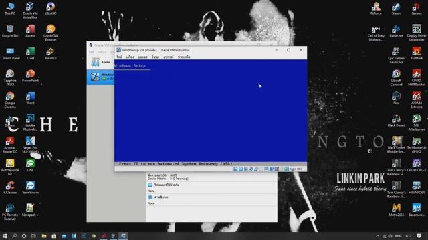Open the View menu in VM window

(142, 57)
